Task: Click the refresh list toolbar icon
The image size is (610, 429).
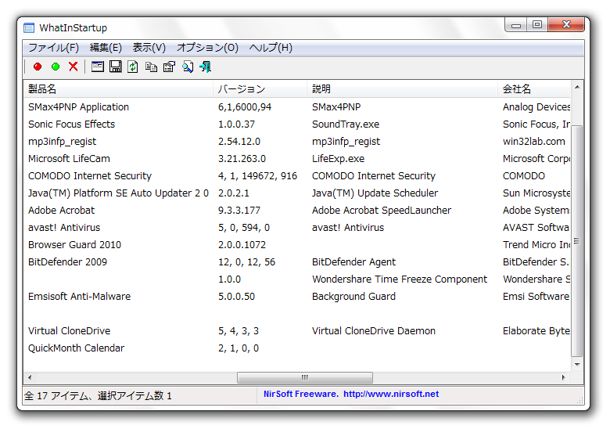Action: (x=133, y=67)
